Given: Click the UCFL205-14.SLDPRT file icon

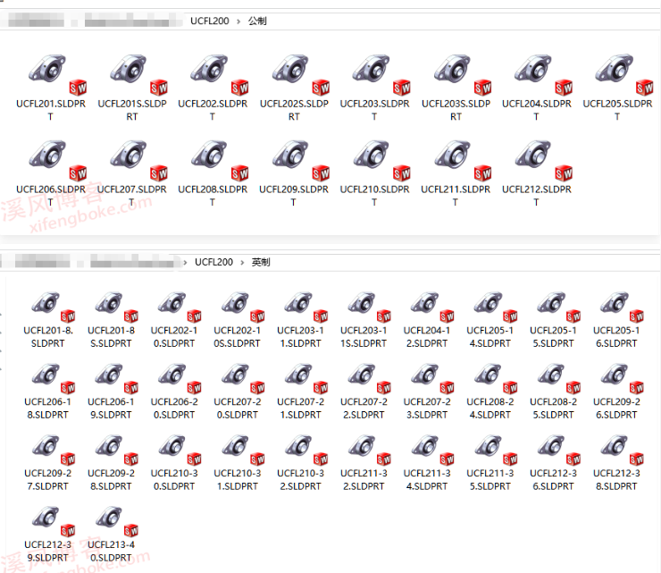Looking at the screenshot, I should pyautogui.click(x=496, y=308).
